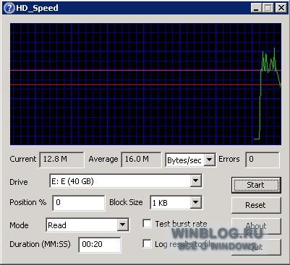Image resolution: width=290 pixels, height=265 pixels.
Task: Click the Drive label text
Action: 19,182
